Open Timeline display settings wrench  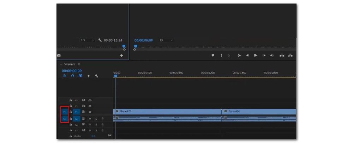[x=96, y=76]
